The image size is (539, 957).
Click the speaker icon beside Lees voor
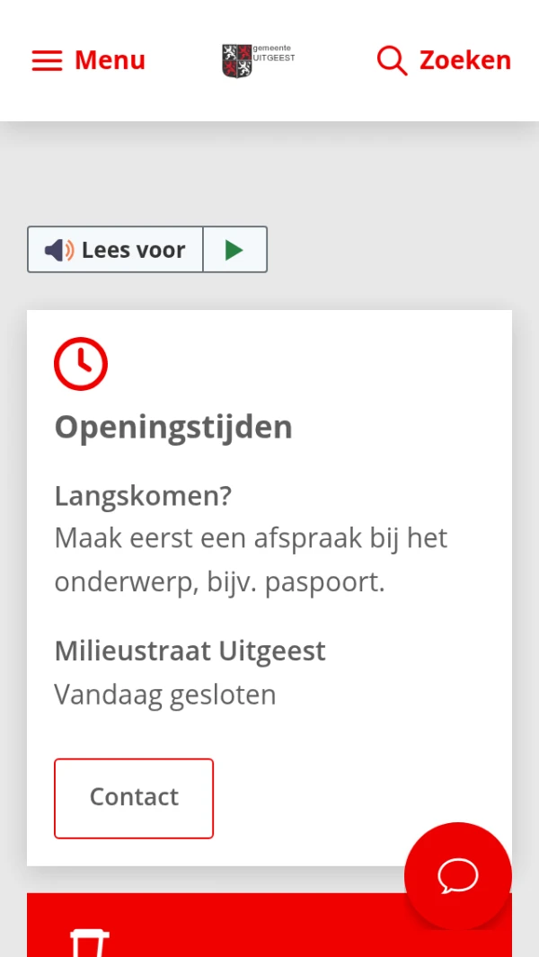point(58,250)
